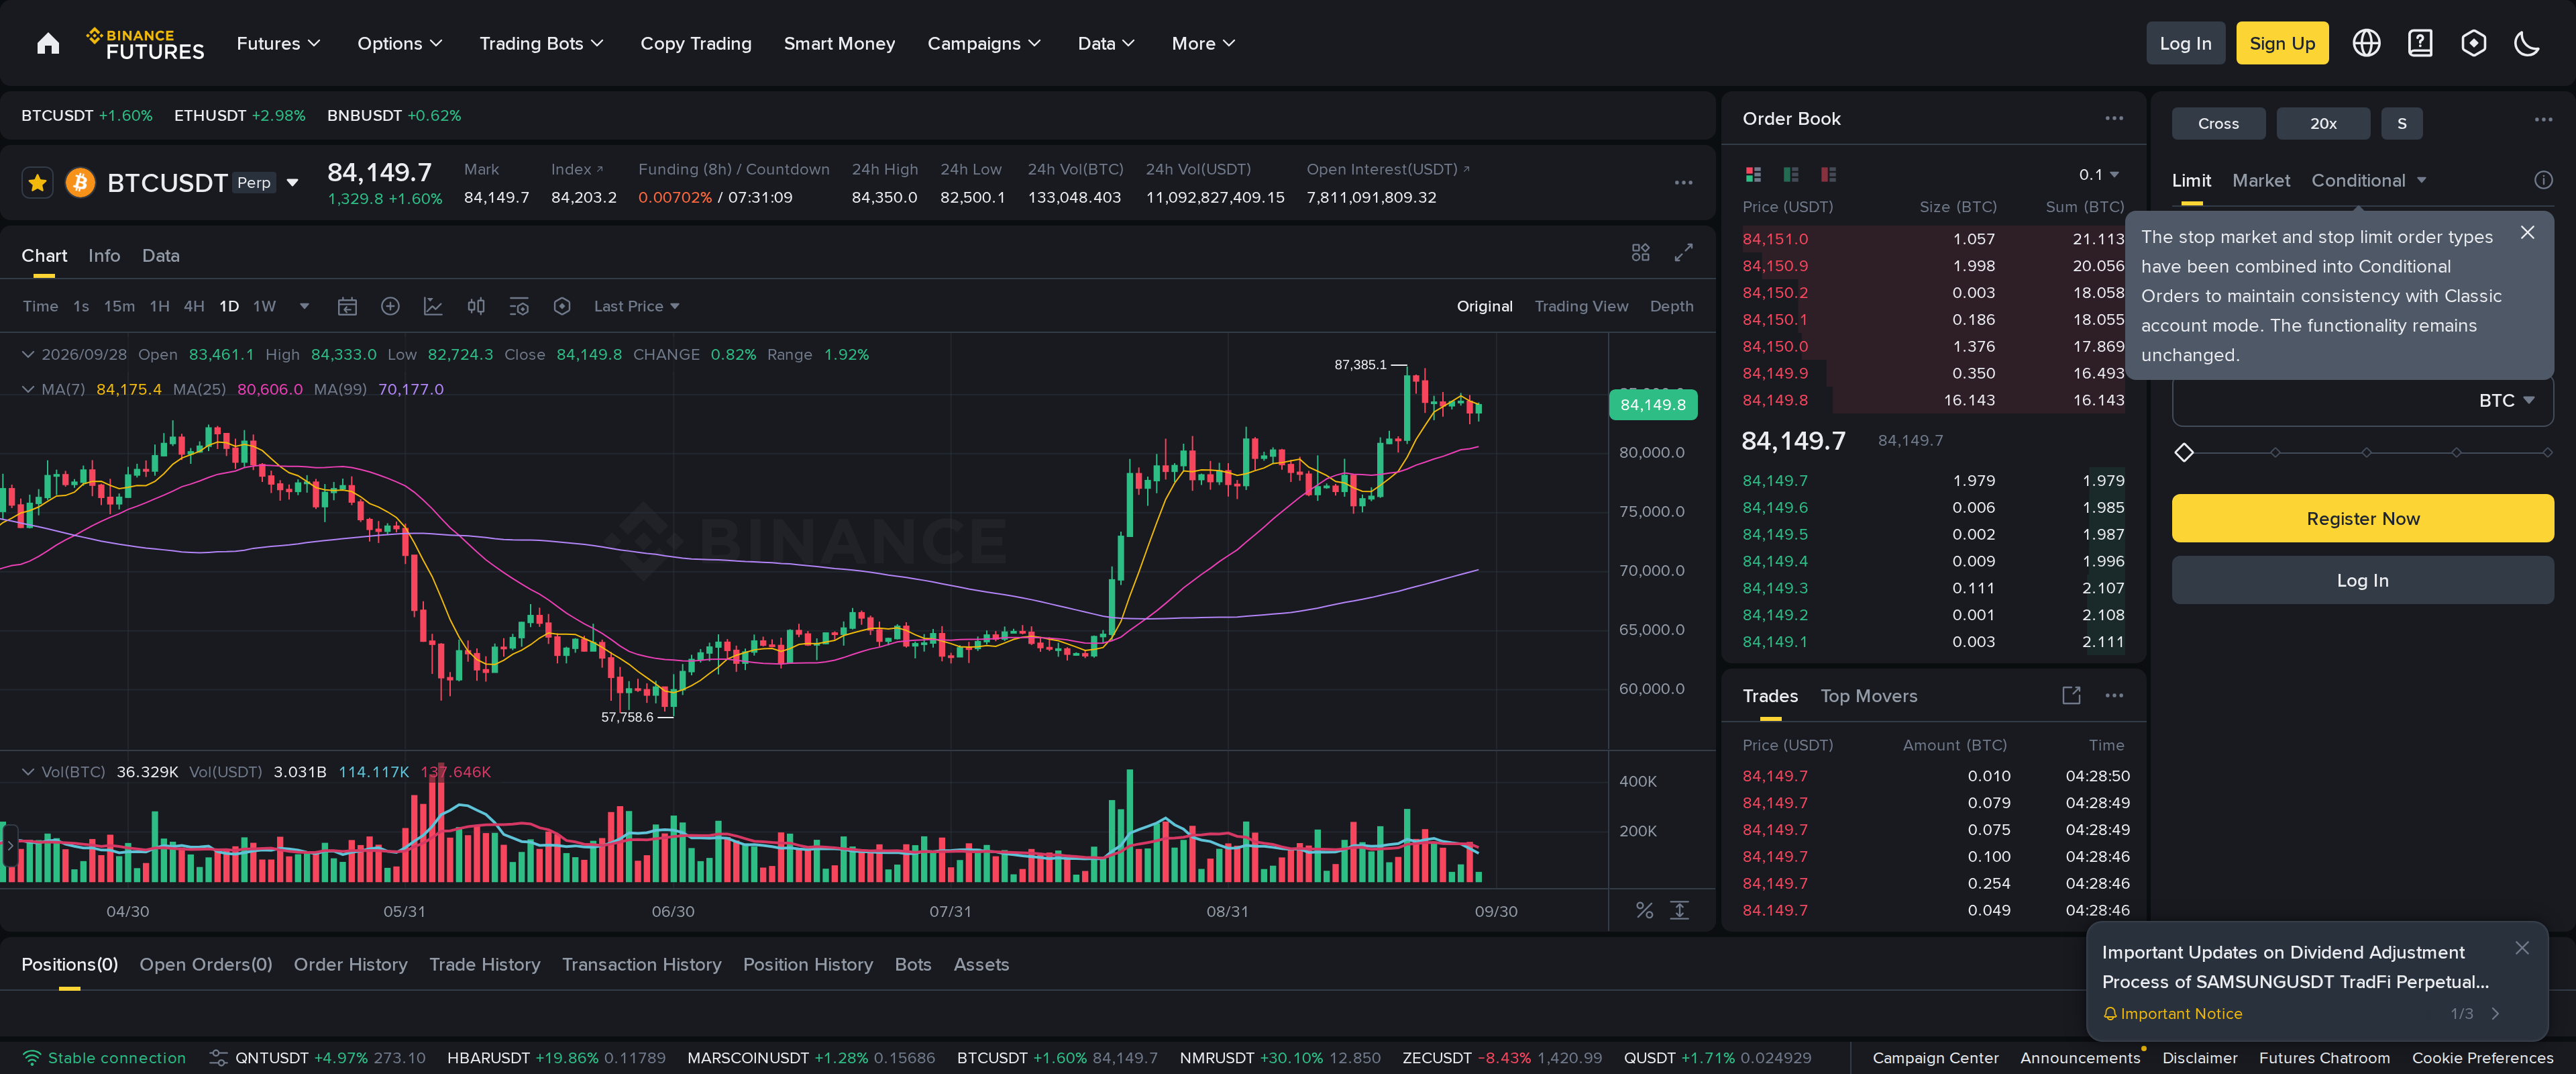
Task: Open Last Price dropdown
Action: pos(636,306)
